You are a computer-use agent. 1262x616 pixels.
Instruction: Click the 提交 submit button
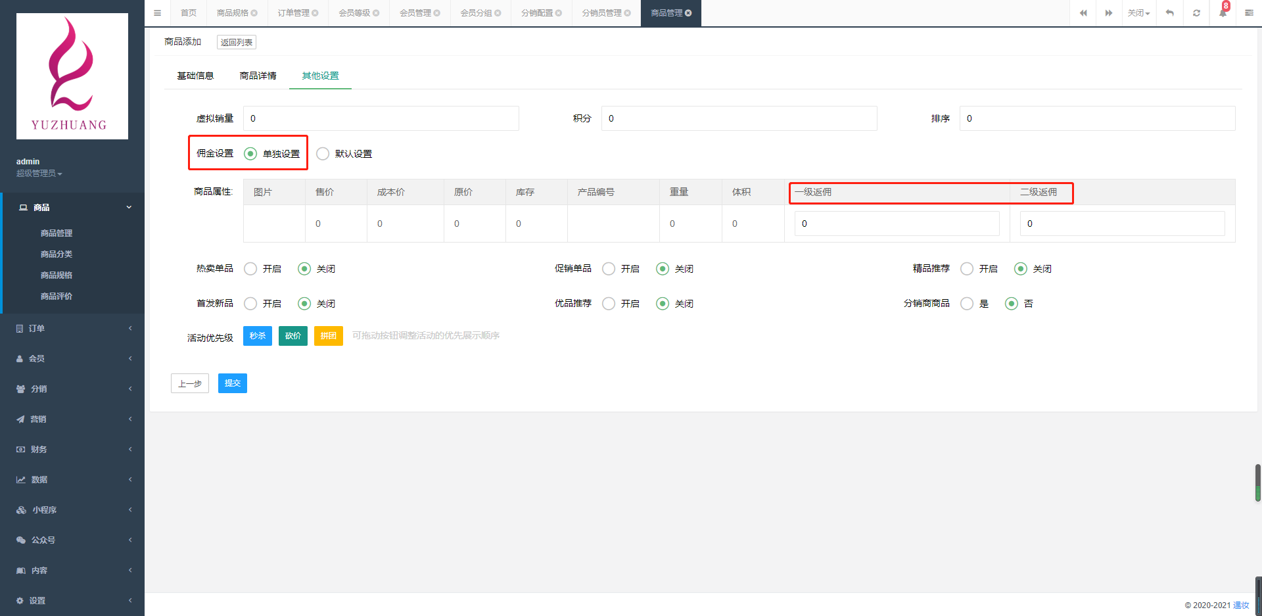pyautogui.click(x=233, y=383)
